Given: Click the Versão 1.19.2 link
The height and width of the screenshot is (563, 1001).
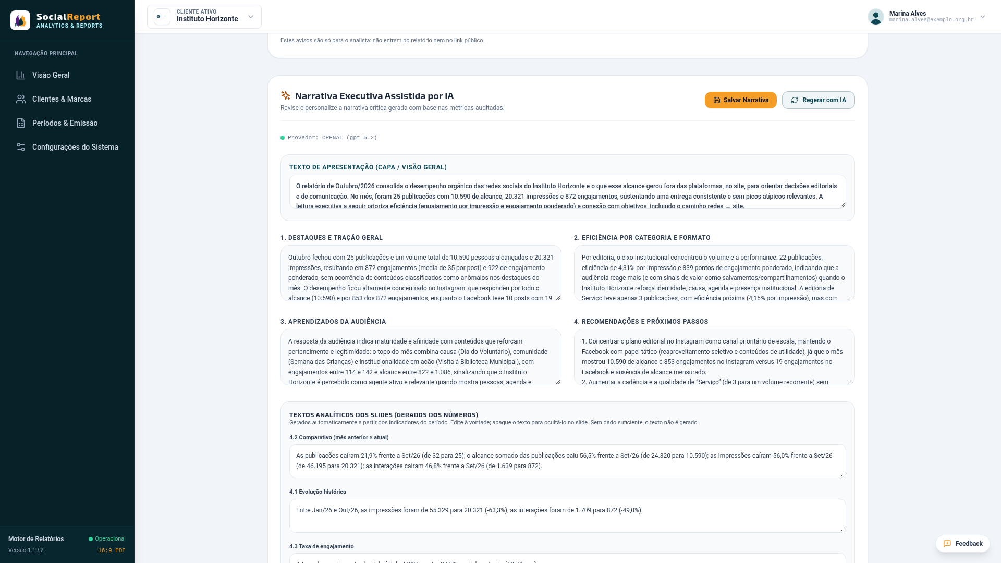Looking at the screenshot, I should point(26,550).
